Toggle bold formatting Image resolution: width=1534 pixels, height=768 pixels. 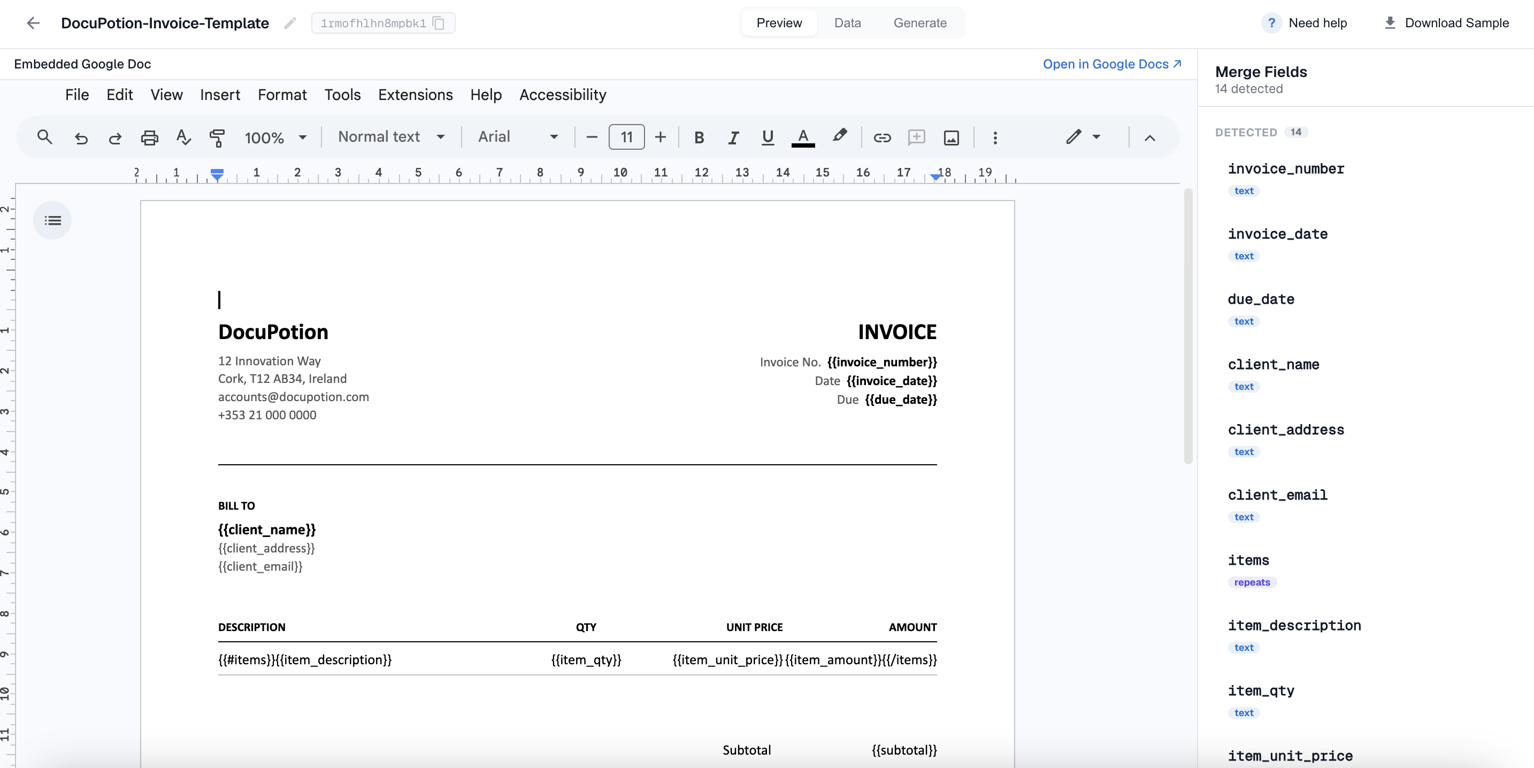click(x=699, y=137)
